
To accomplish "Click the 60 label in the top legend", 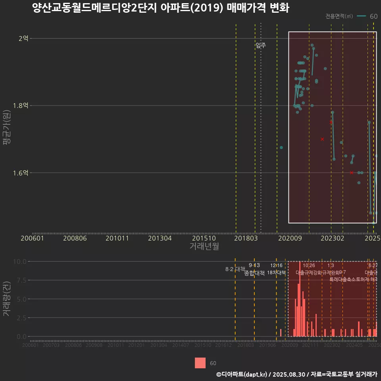I will coord(373,16).
